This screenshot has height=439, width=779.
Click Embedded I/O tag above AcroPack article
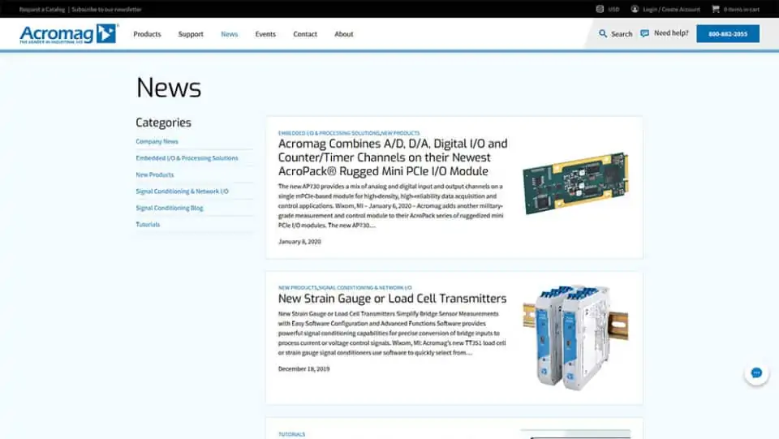click(x=329, y=133)
